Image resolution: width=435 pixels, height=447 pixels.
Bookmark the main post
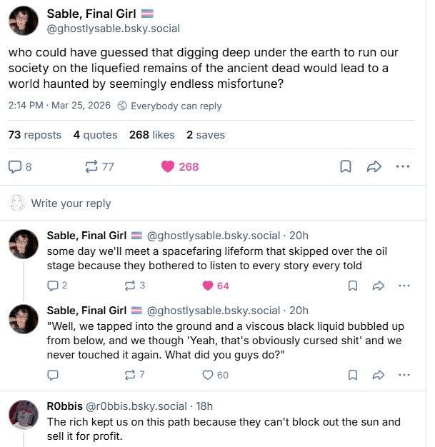point(346,166)
